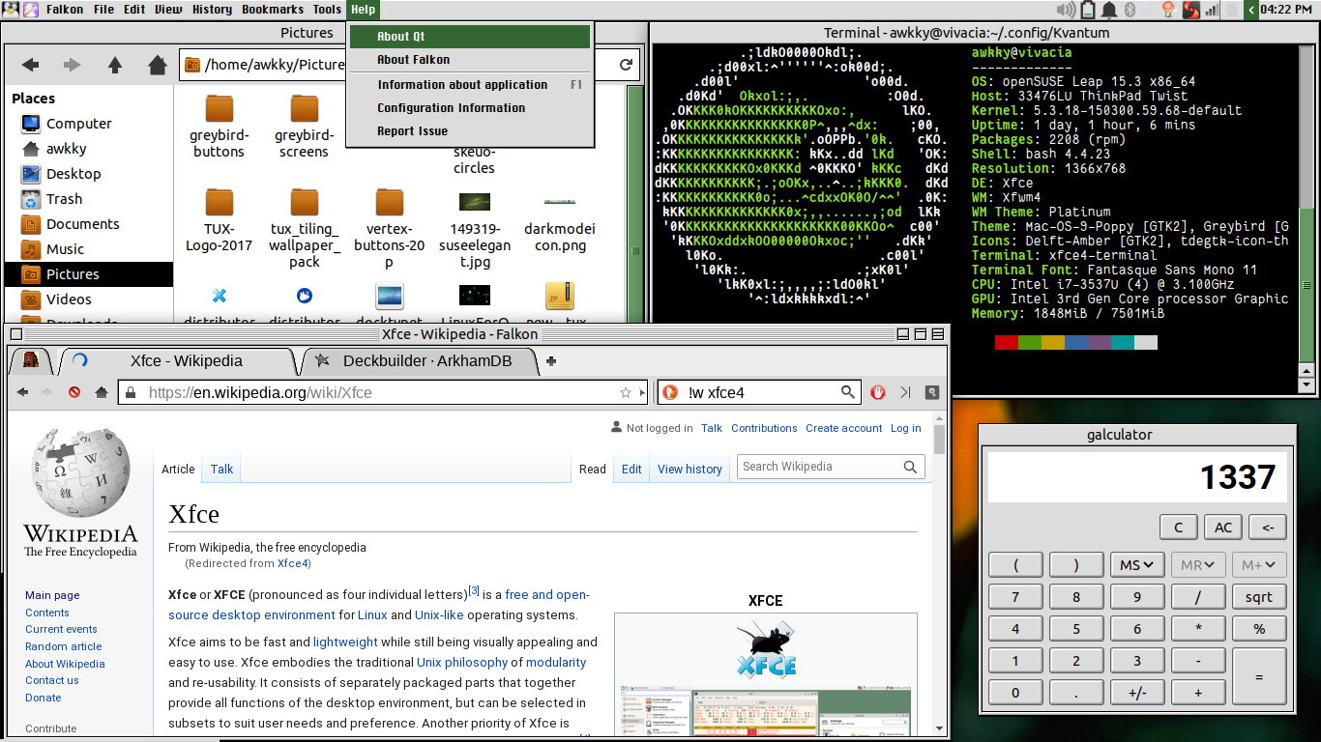Viewport: 1321px width, 742px height.
Task: Bookmark this page with the star icon
Action: click(x=625, y=392)
